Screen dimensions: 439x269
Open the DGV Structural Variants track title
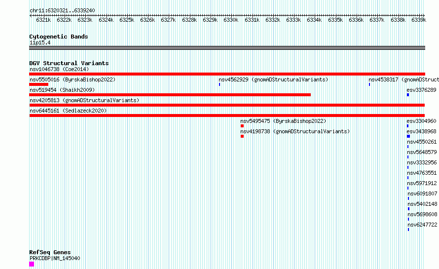69,63
